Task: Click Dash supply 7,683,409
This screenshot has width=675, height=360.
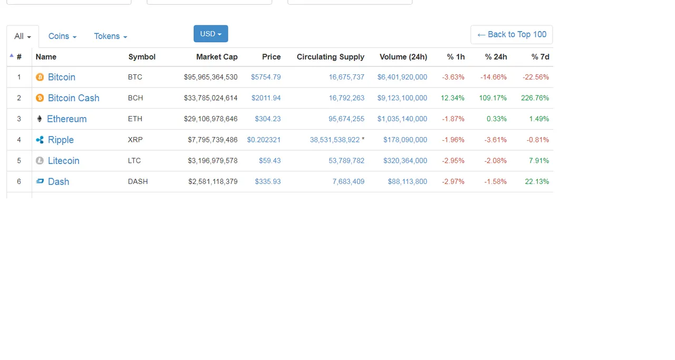Action: (349, 181)
